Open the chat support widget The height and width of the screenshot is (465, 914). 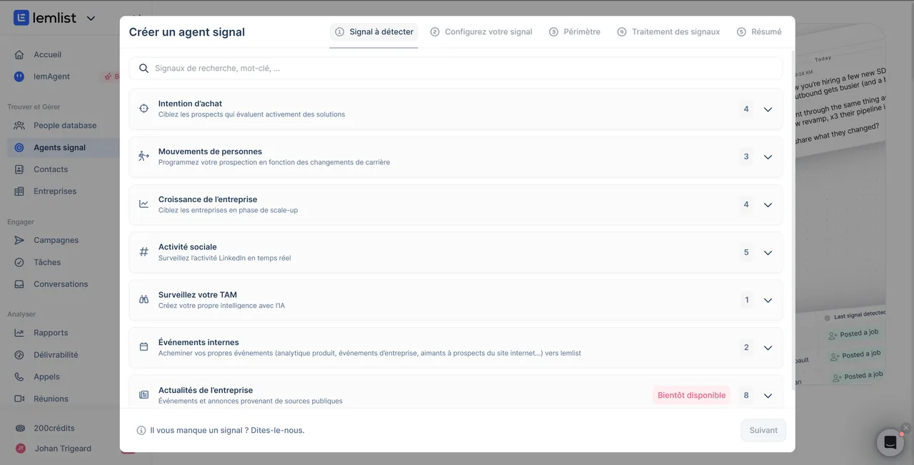coord(890,442)
